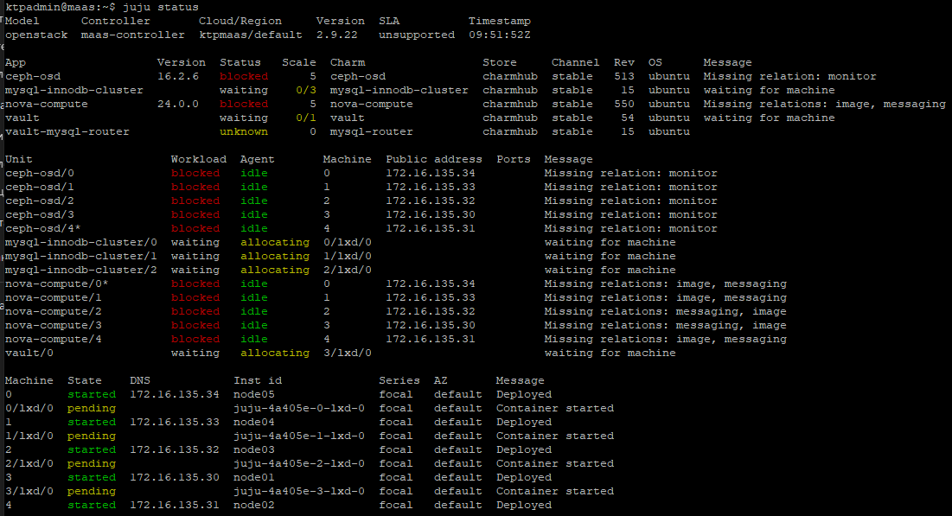The width and height of the screenshot is (952, 516).
Task: Click container 'juju-4a405e-2-lxd-0'
Action: click(x=299, y=464)
